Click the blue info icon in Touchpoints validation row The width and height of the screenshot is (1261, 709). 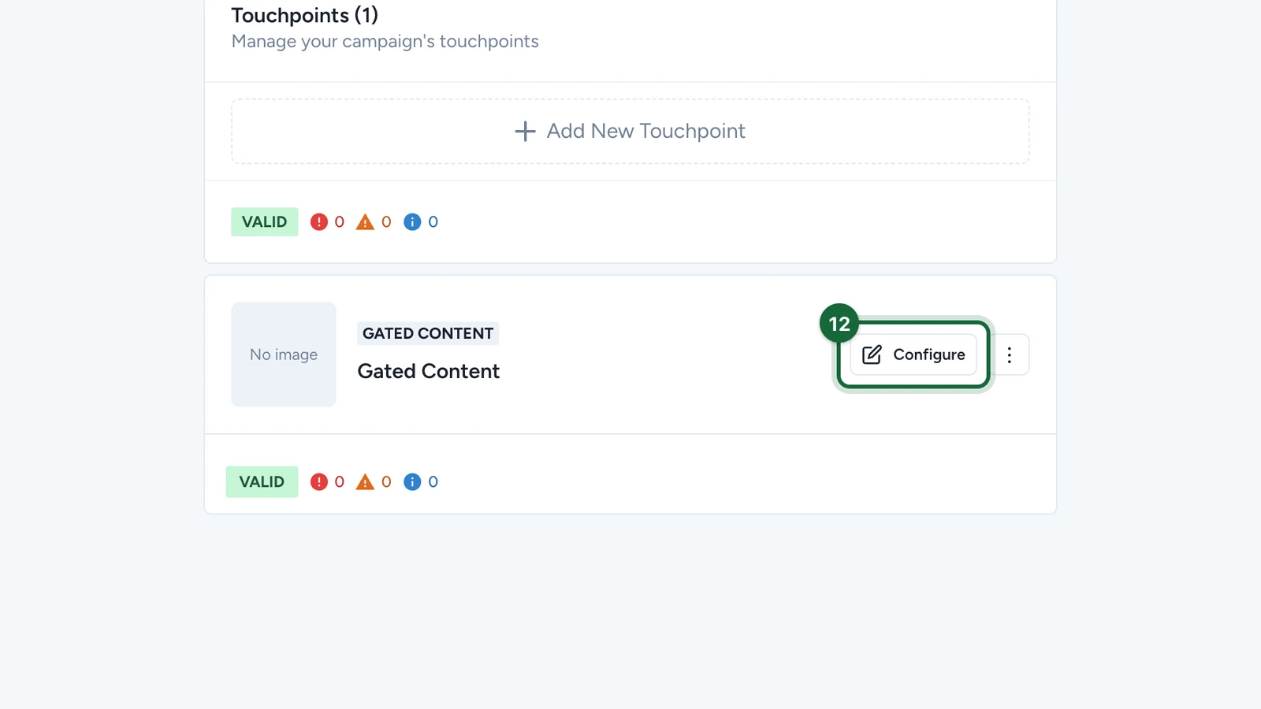(x=412, y=222)
